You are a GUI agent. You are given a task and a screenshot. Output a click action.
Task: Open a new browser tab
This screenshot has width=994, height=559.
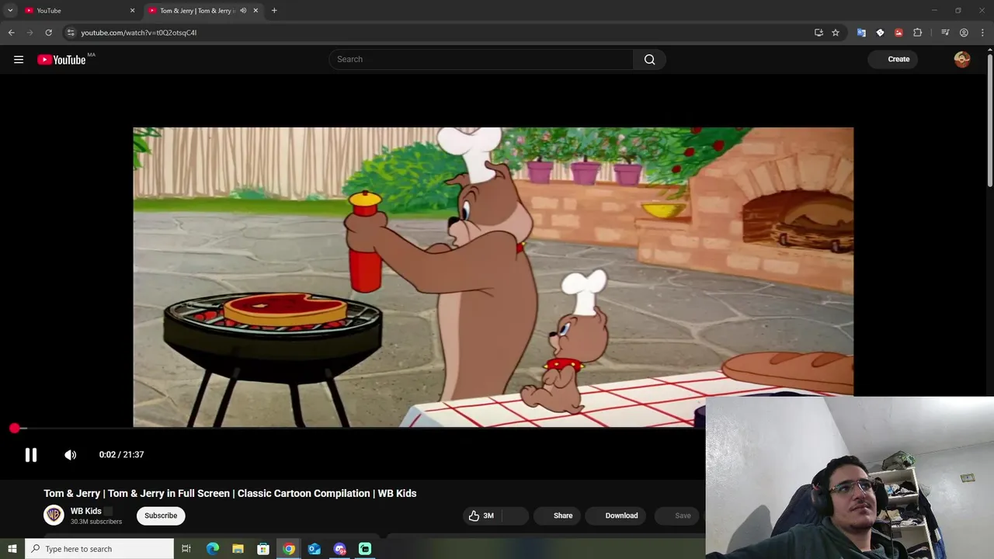[274, 11]
